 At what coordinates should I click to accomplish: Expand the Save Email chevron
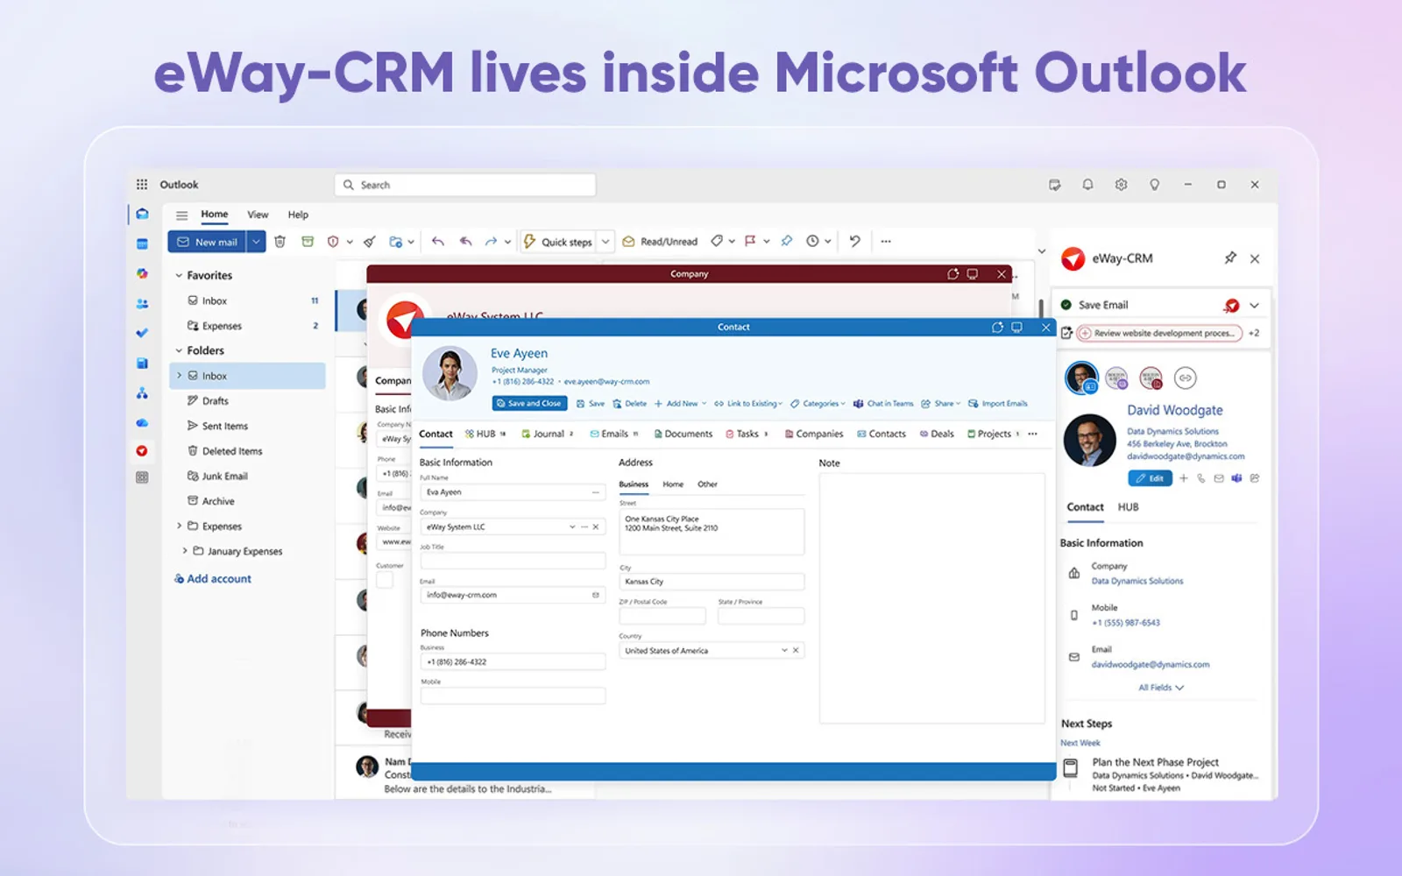click(x=1254, y=305)
